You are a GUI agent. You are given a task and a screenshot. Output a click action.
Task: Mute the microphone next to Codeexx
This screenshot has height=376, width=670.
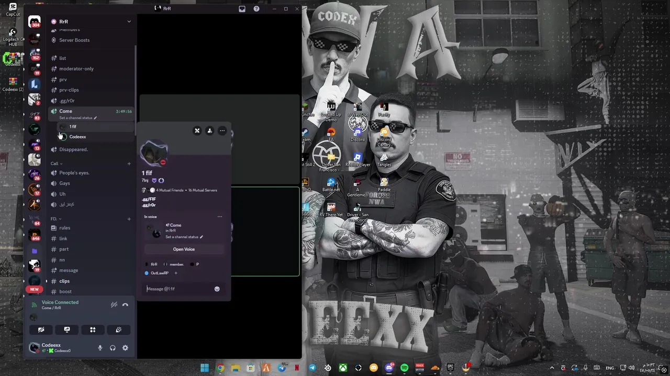(x=100, y=348)
